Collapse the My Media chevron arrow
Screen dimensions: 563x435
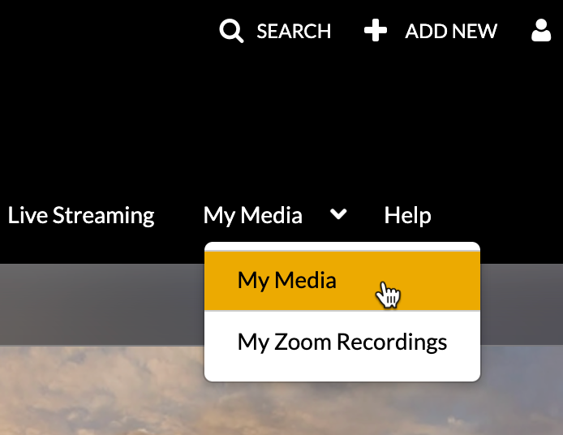(339, 214)
